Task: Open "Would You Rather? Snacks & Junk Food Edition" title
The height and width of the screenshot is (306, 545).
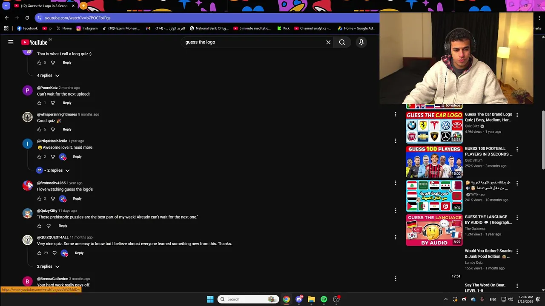Action: 488,254
